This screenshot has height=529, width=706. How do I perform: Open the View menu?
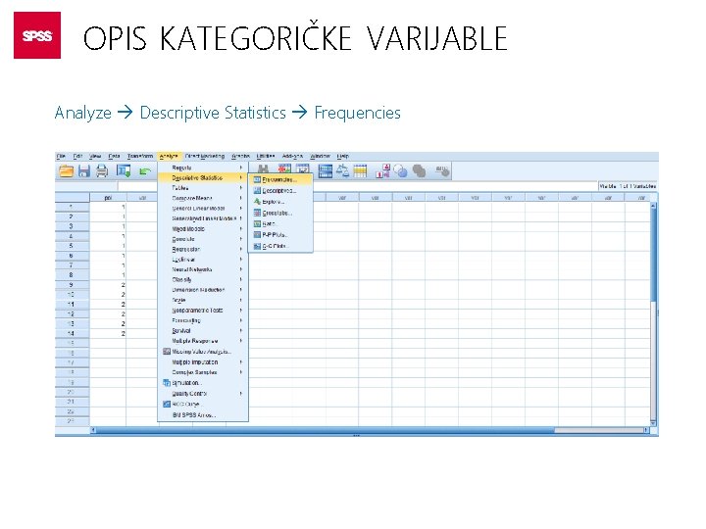click(x=95, y=156)
